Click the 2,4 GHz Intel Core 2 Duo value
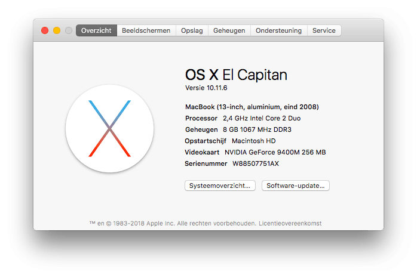The image size is (417, 278). point(262,118)
